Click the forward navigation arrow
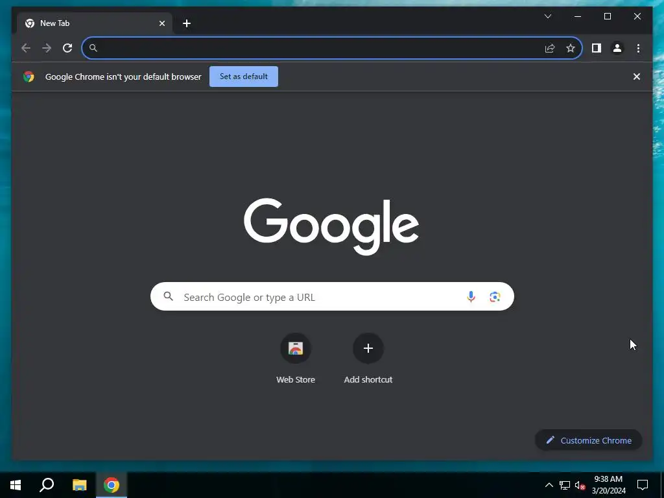Viewport: 664px width, 498px height. (x=47, y=48)
